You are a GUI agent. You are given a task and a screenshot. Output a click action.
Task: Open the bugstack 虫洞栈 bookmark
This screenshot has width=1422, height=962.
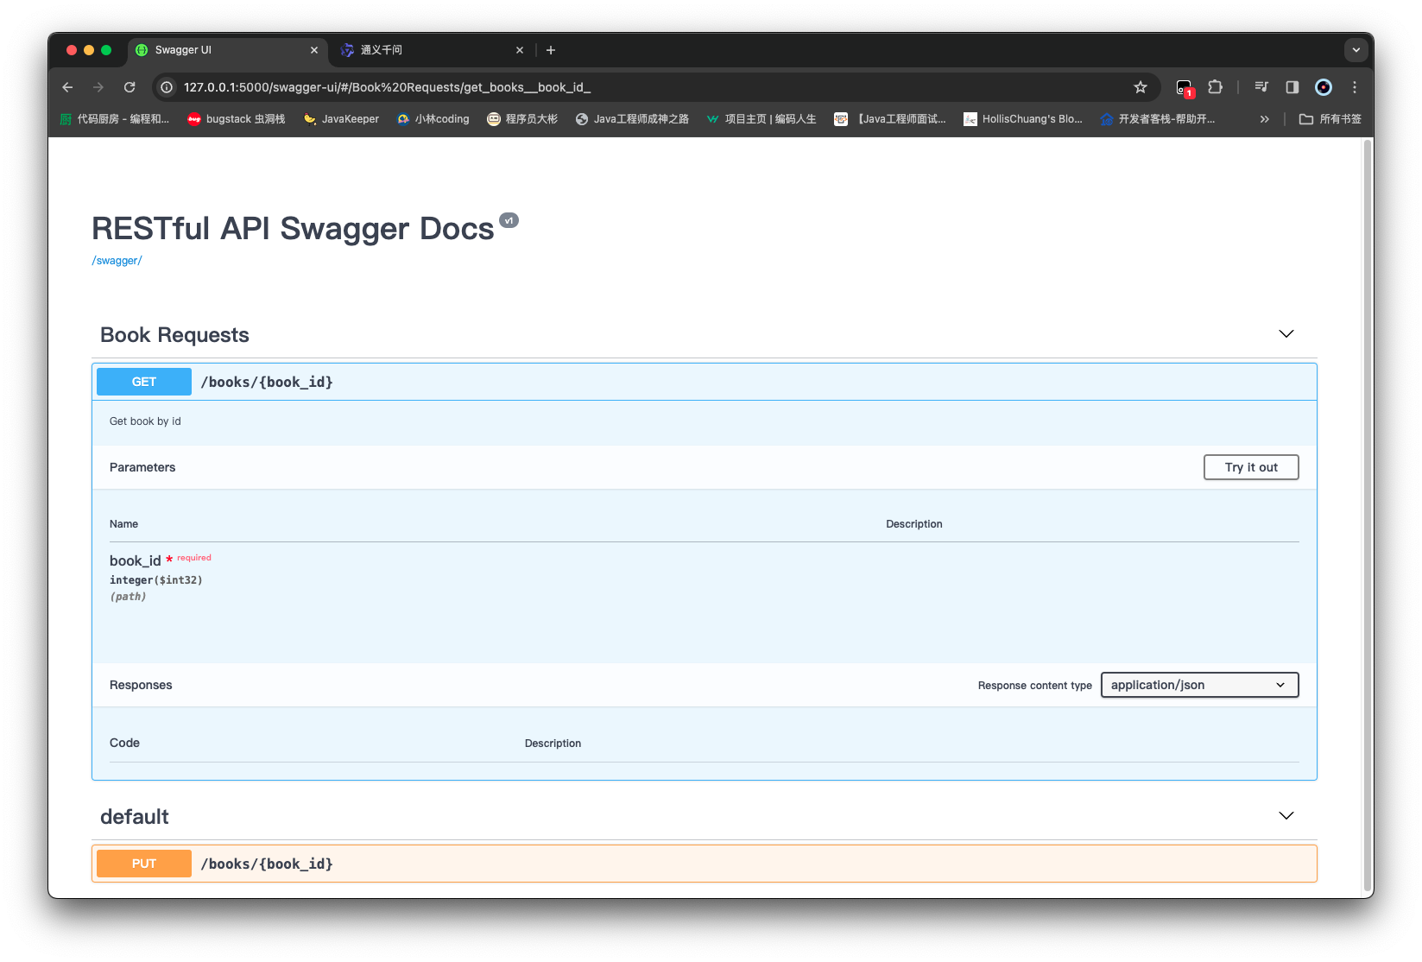click(x=237, y=119)
